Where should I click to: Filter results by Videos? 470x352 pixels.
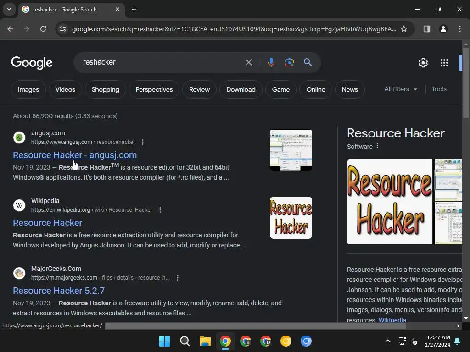(65, 89)
